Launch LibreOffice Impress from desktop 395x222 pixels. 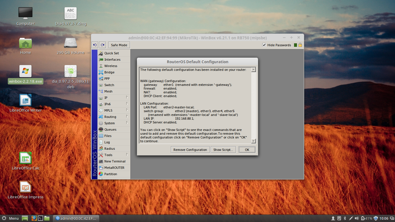25,190
